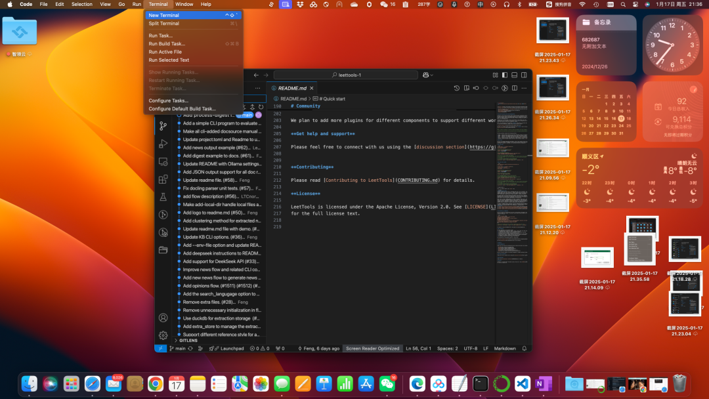Open Remote Explorer activity bar icon

[163, 161]
